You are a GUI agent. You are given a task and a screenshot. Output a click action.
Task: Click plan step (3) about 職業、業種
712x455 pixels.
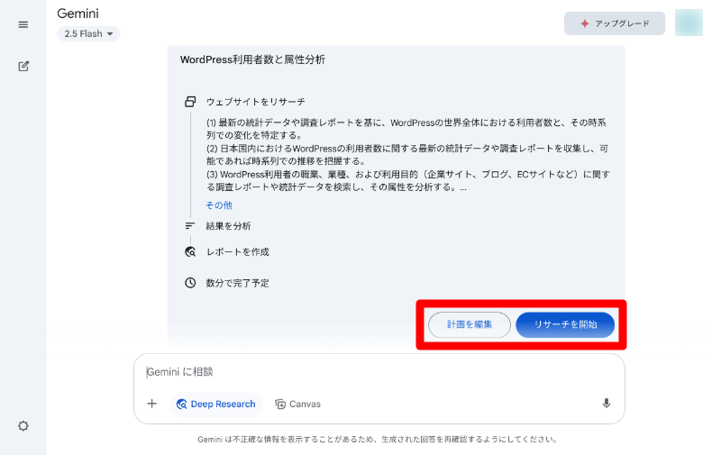pos(408,181)
